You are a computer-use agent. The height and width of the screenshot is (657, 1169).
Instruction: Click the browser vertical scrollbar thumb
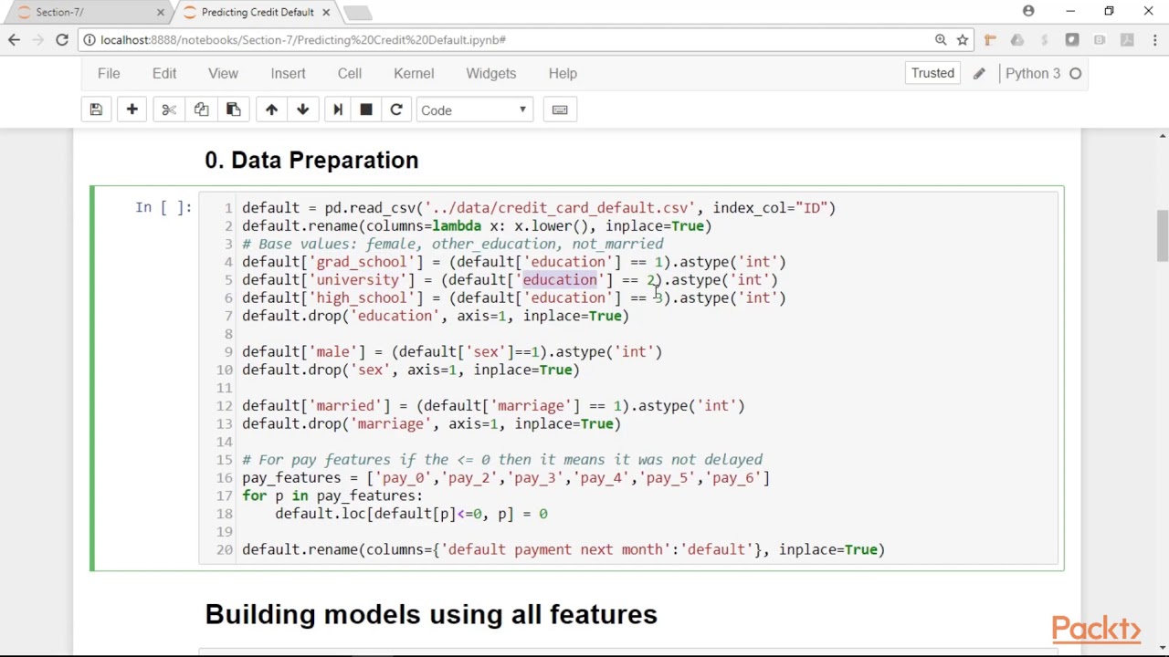point(1163,235)
